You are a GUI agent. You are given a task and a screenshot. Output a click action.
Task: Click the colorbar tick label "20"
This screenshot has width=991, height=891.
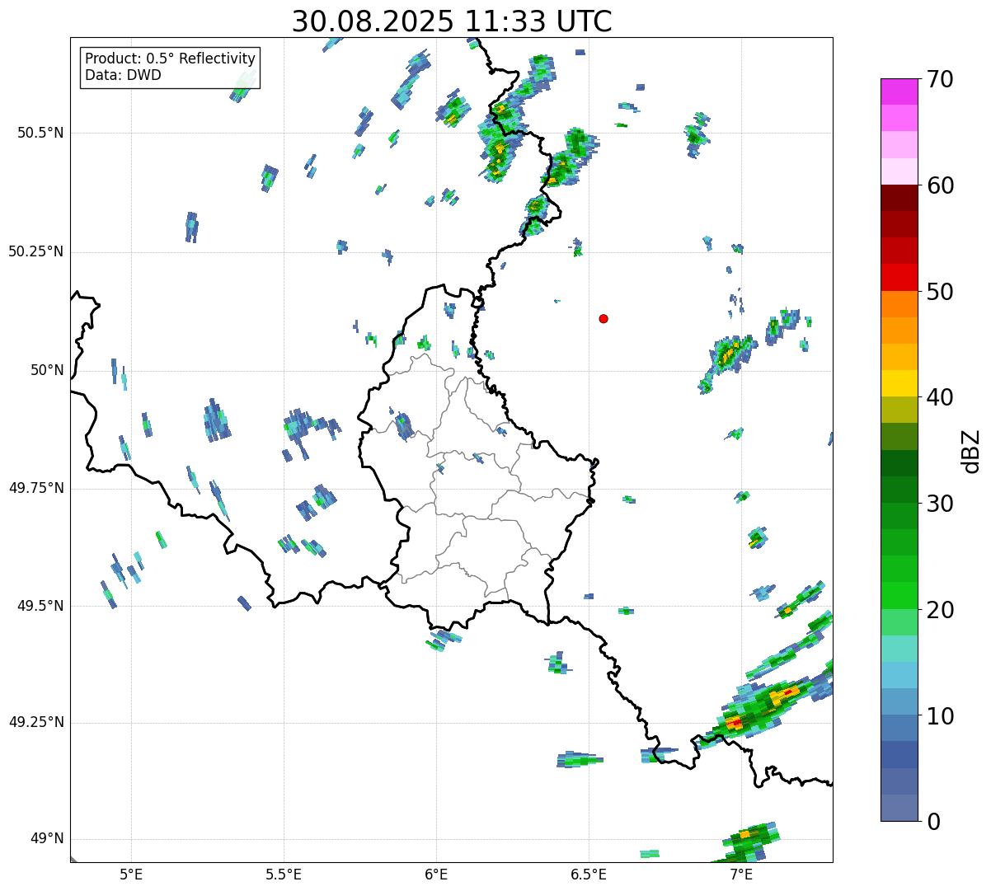click(x=940, y=610)
